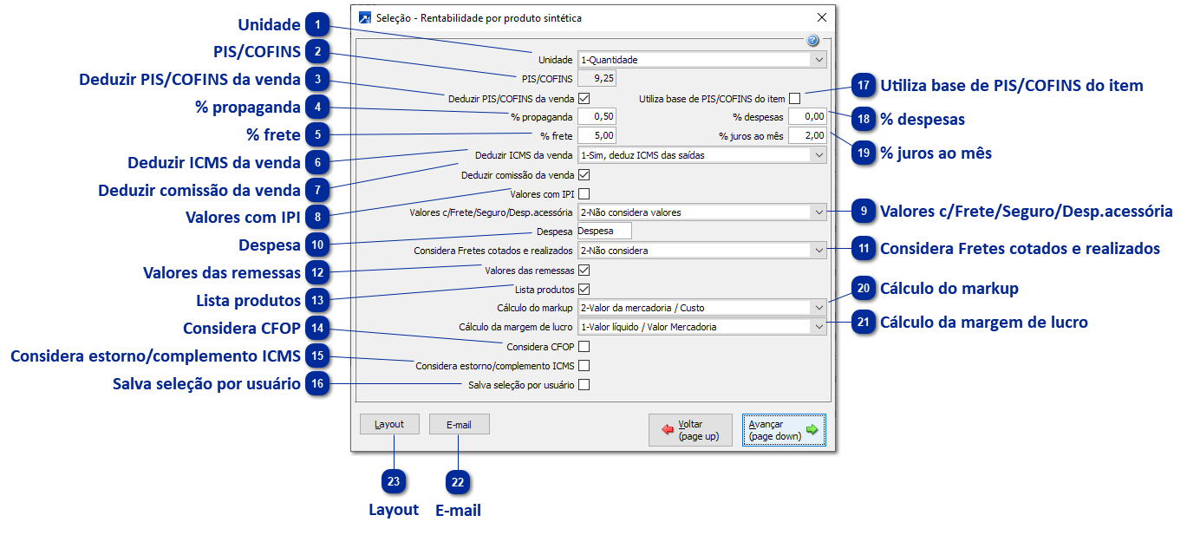The height and width of the screenshot is (535, 1187).
Task: Toggle Deduzir PIS/COFINS da venda checkbox
Action: pos(584,98)
